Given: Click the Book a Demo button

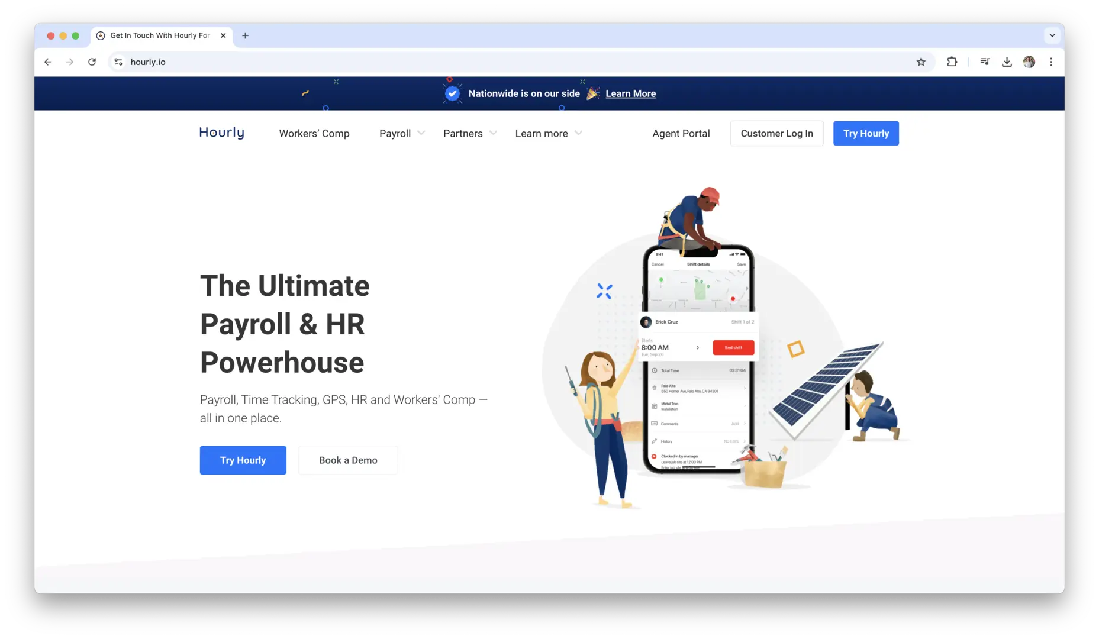Looking at the screenshot, I should pos(348,460).
